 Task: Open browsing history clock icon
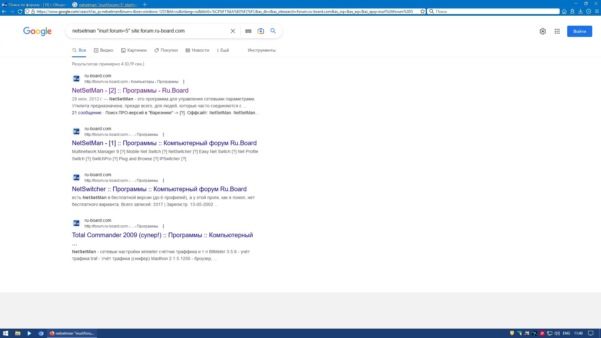(588, 11)
